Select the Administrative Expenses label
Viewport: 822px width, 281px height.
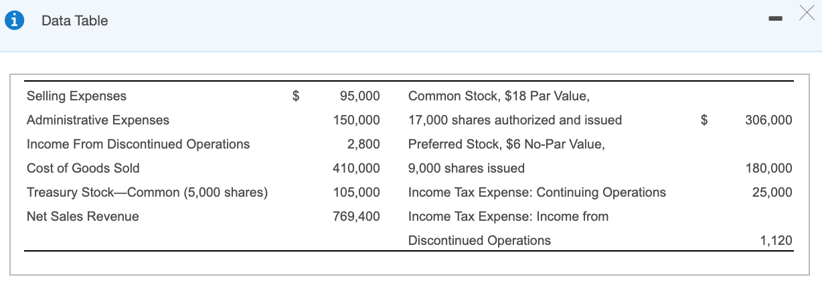tap(98, 120)
